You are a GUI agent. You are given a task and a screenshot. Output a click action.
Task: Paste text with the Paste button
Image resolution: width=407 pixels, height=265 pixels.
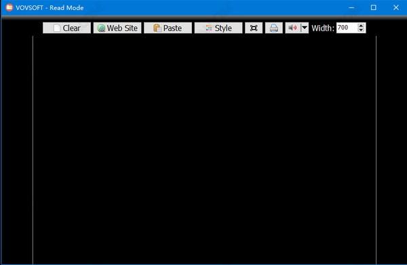[168, 28]
